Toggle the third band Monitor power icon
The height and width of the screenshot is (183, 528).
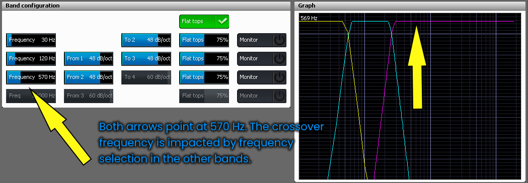[x=279, y=77]
